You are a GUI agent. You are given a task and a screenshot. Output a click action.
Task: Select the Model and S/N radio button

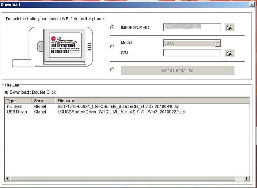coord(112,47)
